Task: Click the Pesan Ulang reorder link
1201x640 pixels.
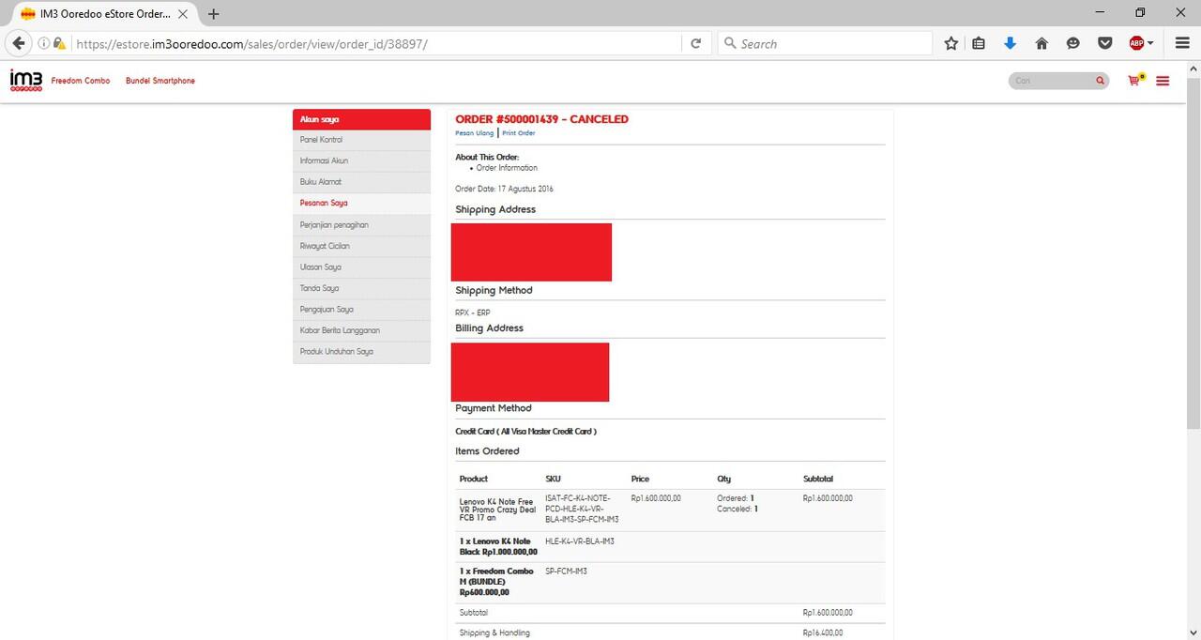Action: (474, 133)
